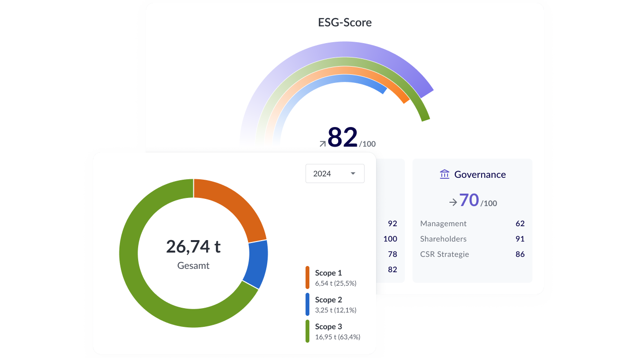Click the ESG-Score title

coord(345,22)
